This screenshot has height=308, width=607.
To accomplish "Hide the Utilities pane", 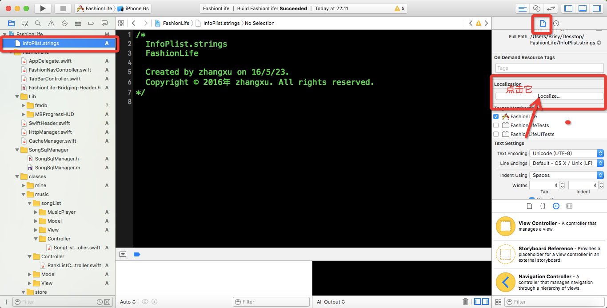I will [x=597, y=8].
